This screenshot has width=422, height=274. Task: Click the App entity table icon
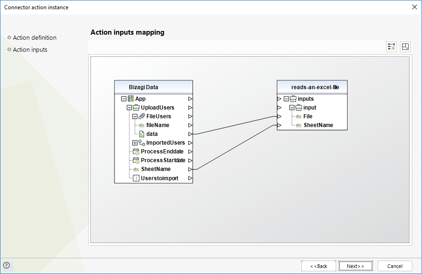click(131, 98)
